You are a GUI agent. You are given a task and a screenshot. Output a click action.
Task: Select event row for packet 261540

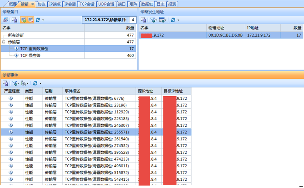click(96, 139)
